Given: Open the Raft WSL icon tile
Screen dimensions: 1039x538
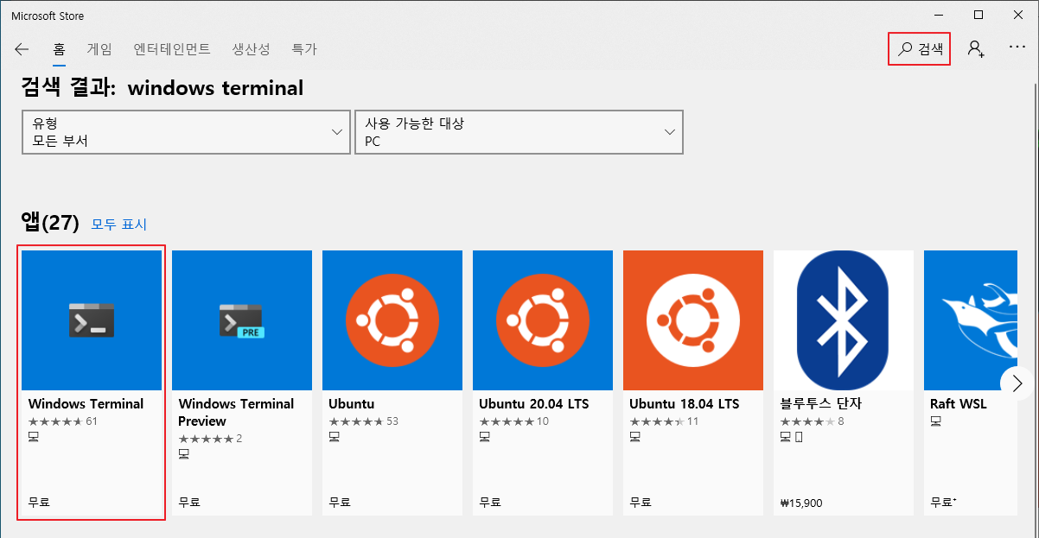Looking at the screenshot, I should (971, 320).
